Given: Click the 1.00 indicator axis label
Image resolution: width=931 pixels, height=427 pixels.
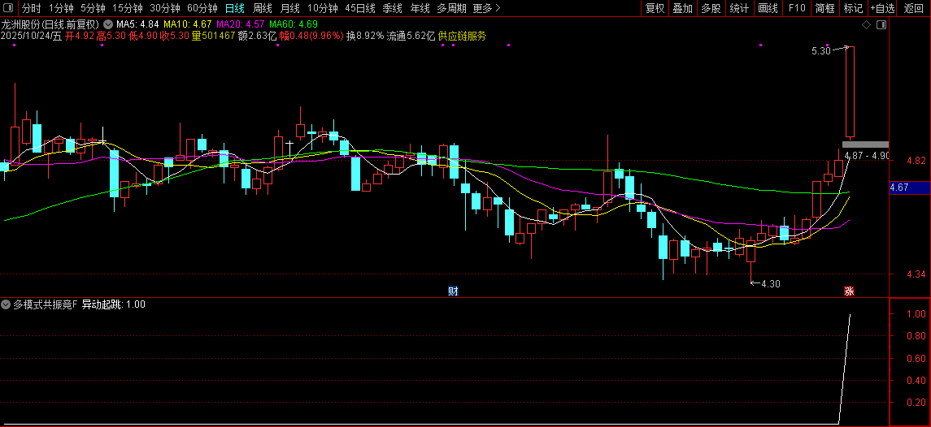Looking at the screenshot, I should 916,313.
